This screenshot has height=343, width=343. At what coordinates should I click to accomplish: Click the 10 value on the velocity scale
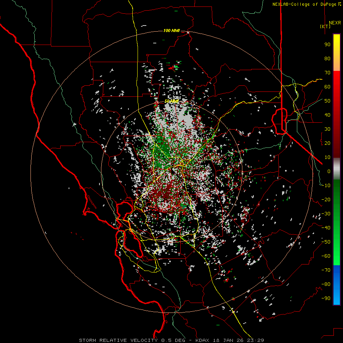(327, 157)
